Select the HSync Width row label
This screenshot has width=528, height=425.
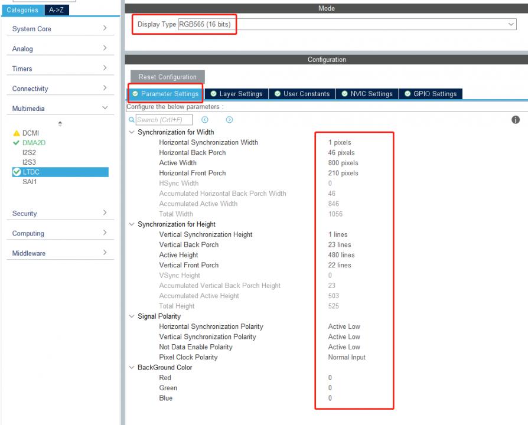pos(178,184)
